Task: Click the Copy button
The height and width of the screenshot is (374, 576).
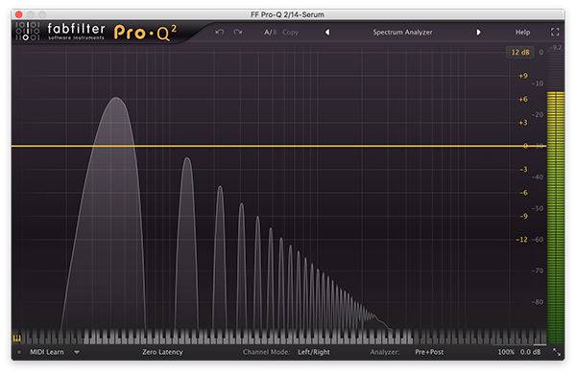Action: [290, 33]
